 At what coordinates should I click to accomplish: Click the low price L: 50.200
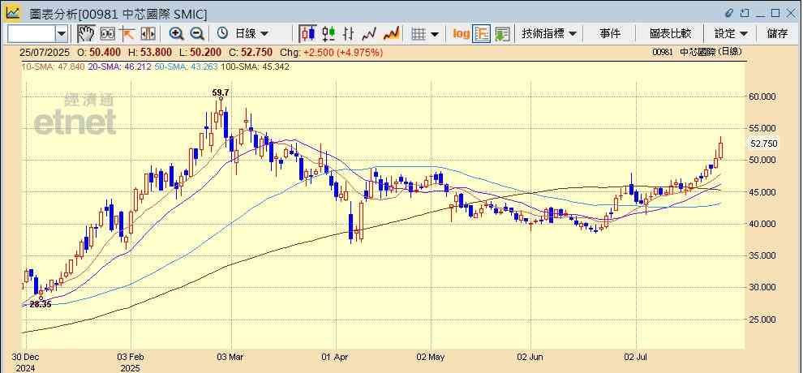pos(200,52)
